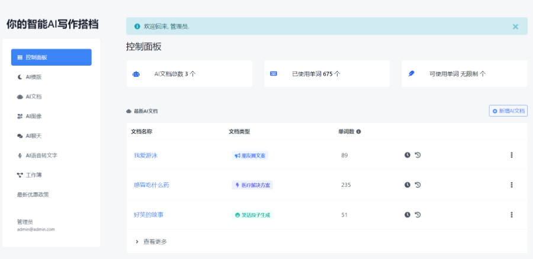Click the info icon next to 单词数
This screenshot has width=533, height=259.
point(359,132)
